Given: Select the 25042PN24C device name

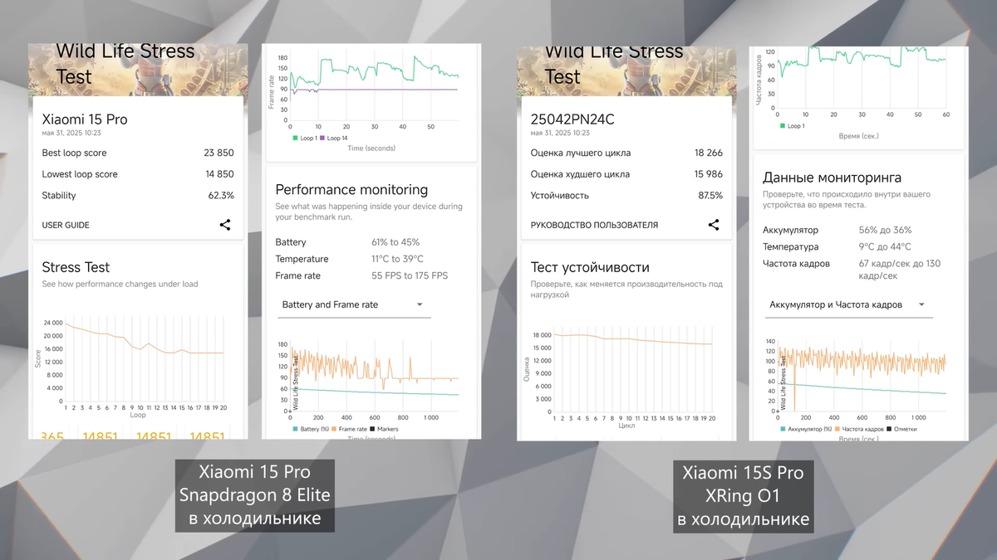Looking at the screenshot, I should tap(572, 119).
